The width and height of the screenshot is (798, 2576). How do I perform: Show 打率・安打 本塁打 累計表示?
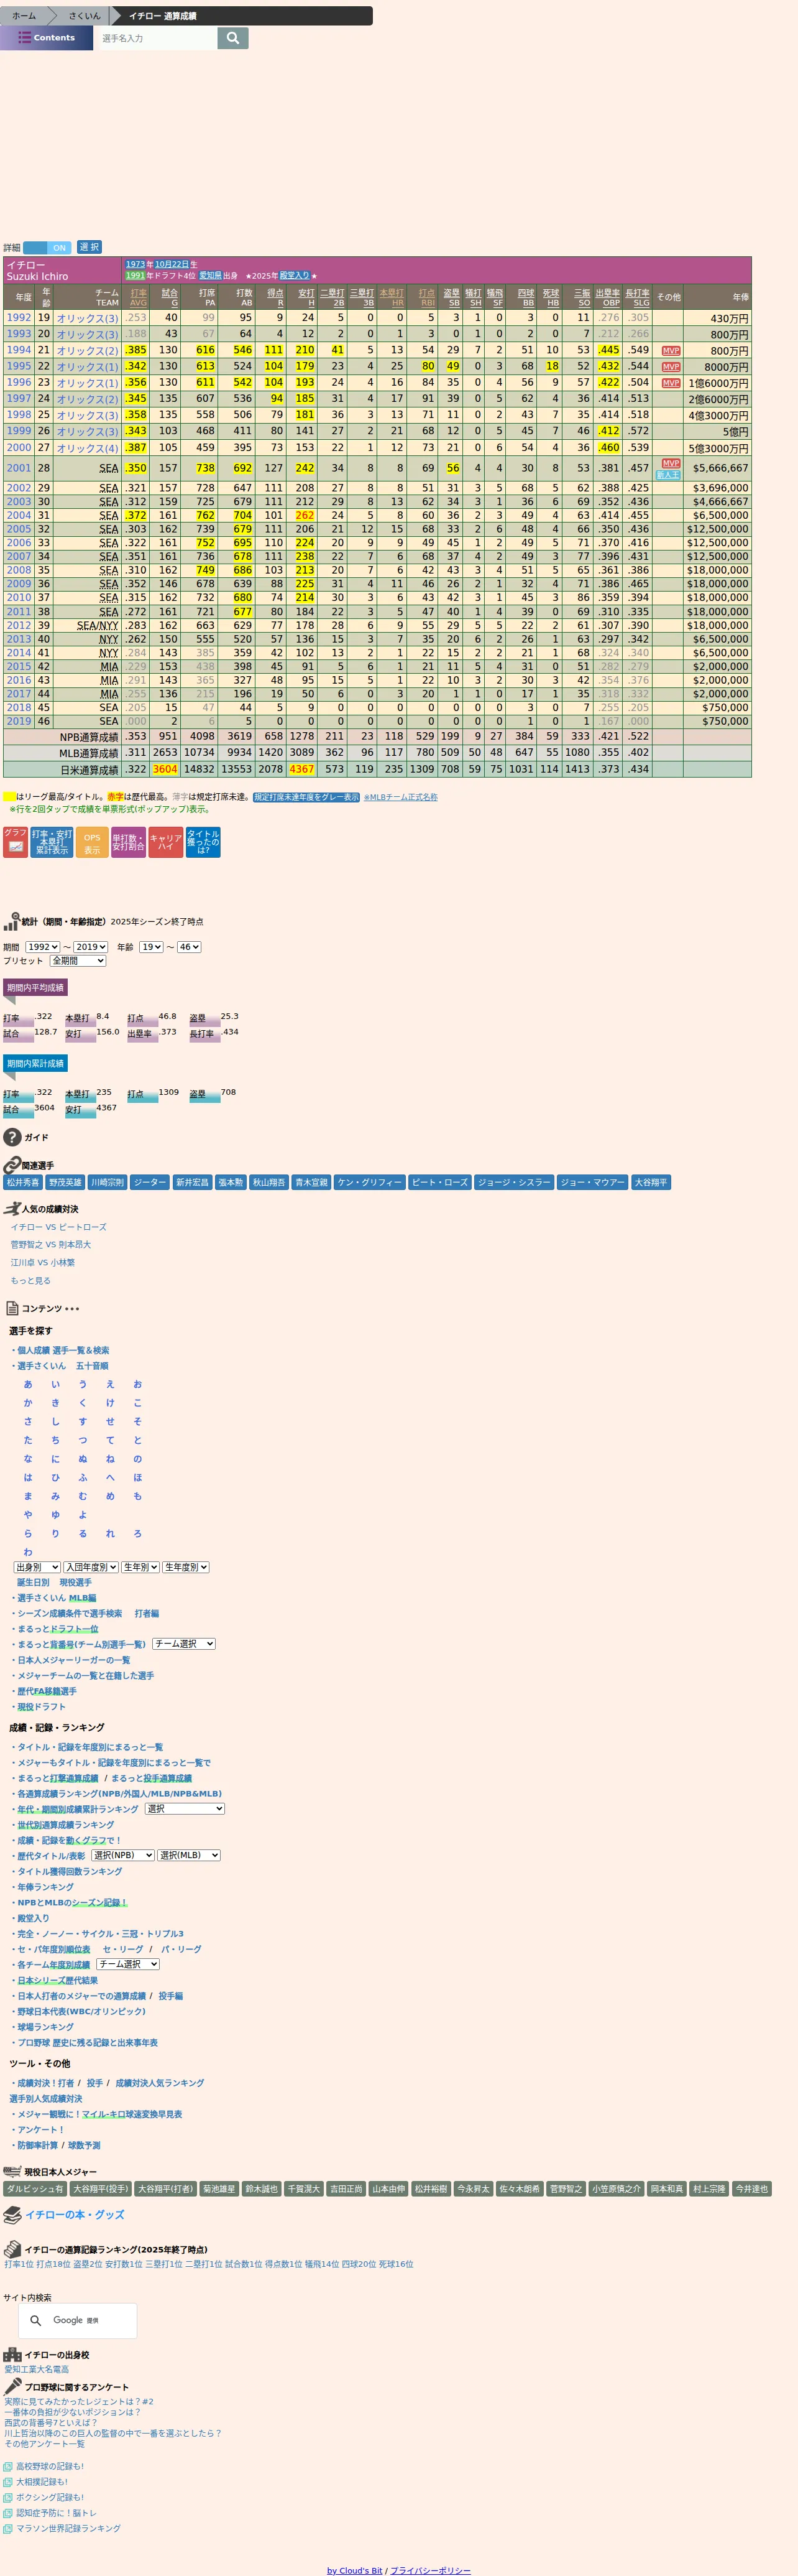pos(51,841)
